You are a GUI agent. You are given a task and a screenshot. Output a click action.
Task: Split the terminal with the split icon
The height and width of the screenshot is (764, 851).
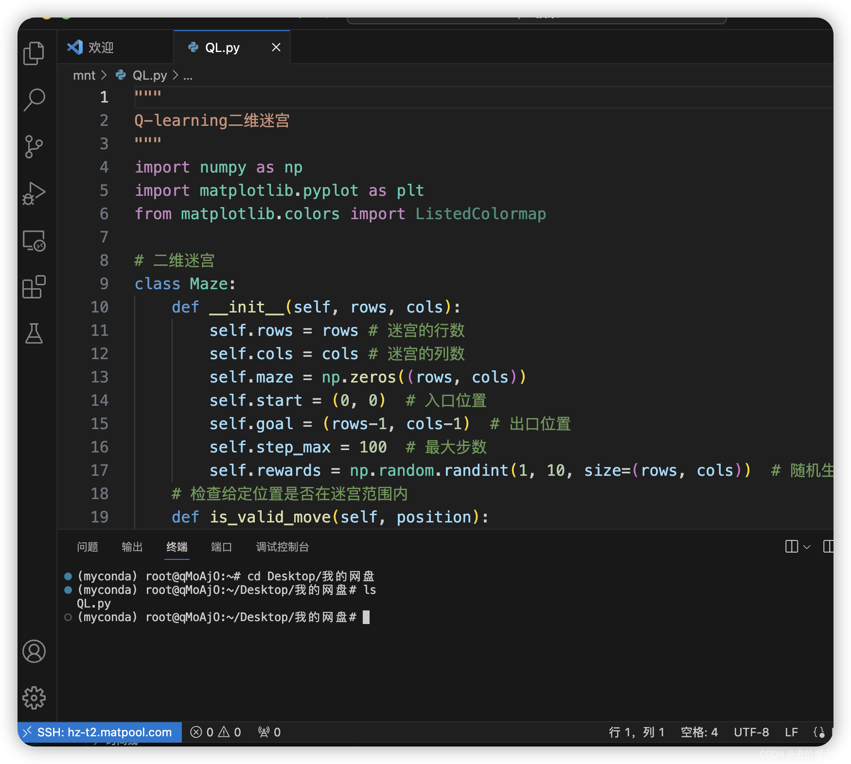point(792,547)
